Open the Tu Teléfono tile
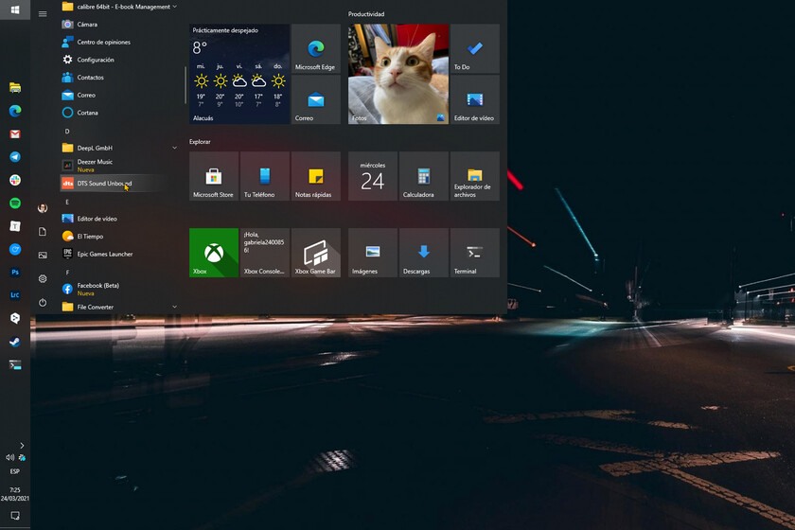 tap(265, 176)
